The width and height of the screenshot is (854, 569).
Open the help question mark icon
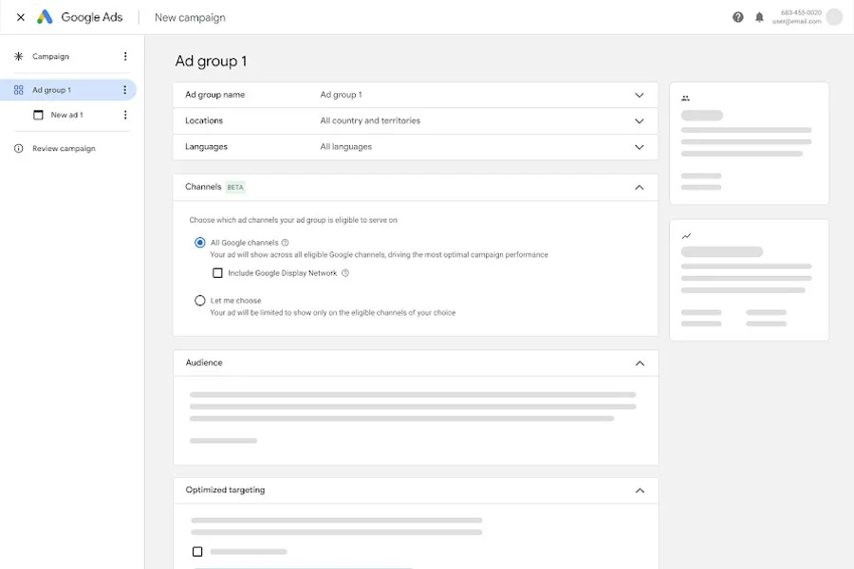[738, 17]
